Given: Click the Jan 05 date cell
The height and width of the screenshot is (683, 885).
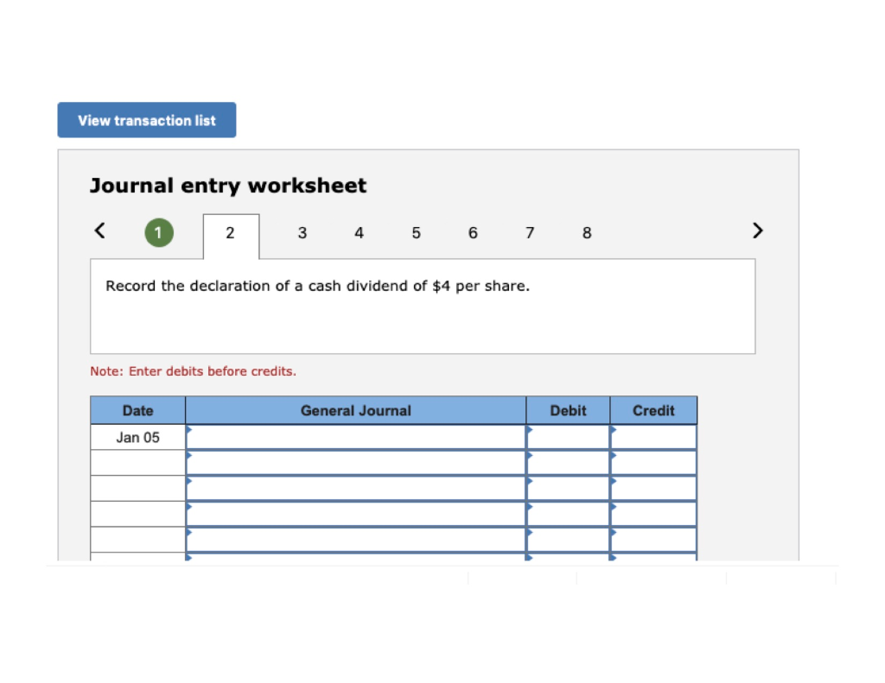Looking at the screenshot, I should pos(137,437).
